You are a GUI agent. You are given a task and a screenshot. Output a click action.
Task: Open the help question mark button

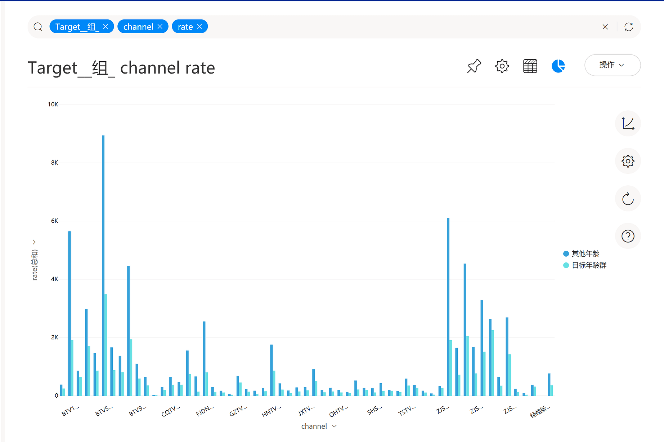(x=628, y=236)
